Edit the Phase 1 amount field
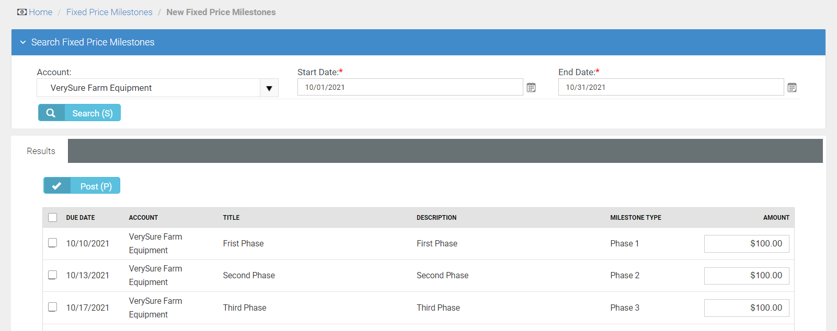 [x=746, y=244]
